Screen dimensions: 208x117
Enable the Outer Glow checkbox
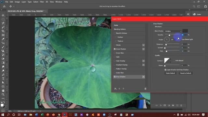(115, 73)
